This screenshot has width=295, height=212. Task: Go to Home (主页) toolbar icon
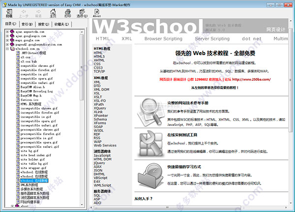tap(53, 13)
